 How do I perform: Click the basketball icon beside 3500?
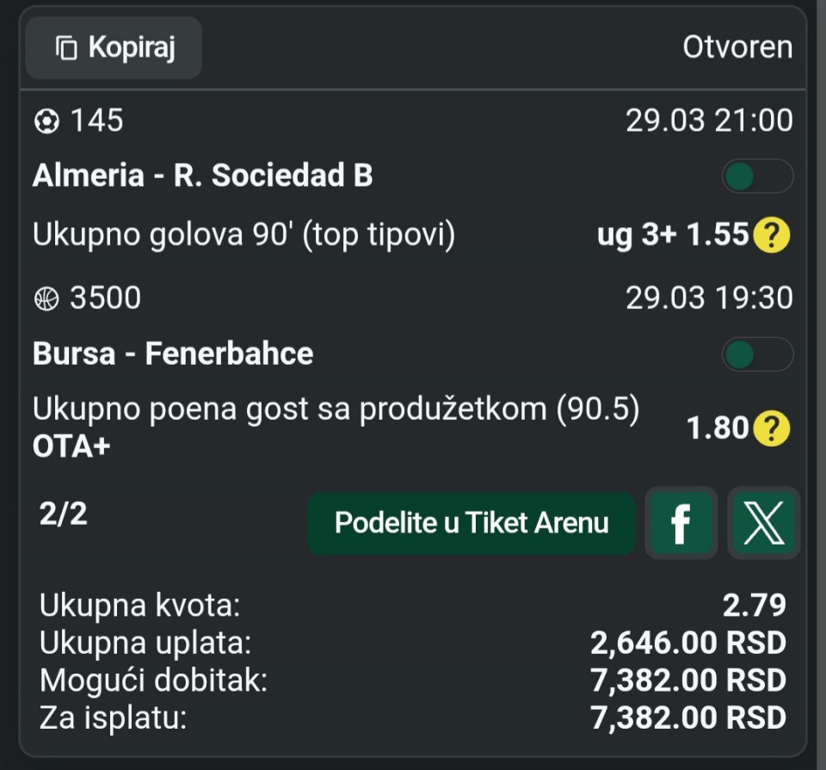point(46,299)
